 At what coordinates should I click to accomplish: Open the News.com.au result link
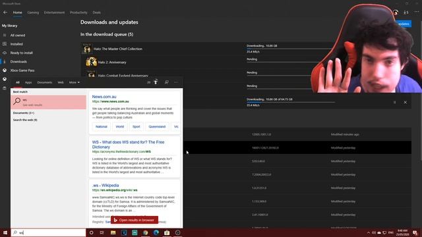click(x=104, y=97)
